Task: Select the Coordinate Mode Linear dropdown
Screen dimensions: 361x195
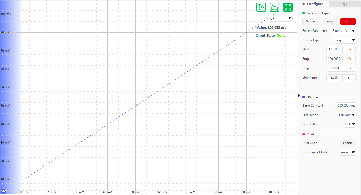Action: click(x=347, y=152)
